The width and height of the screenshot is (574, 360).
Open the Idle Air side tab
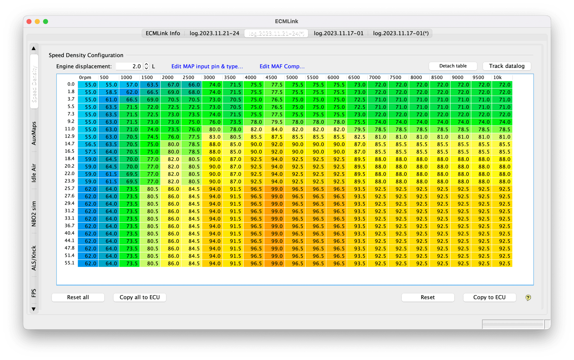pos(34,173)
